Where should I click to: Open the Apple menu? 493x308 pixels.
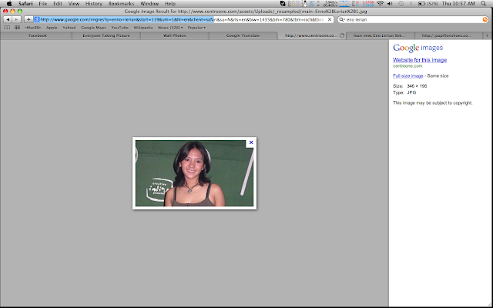[x=9, y=4]
